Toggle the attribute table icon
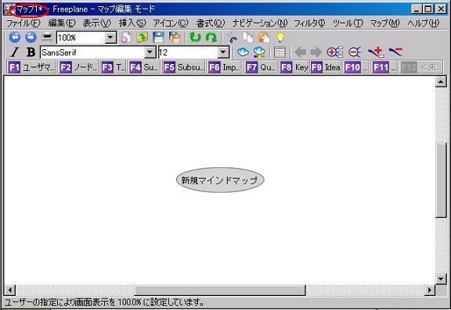Viewport: 451px width, 310px height. click(280, 52)
